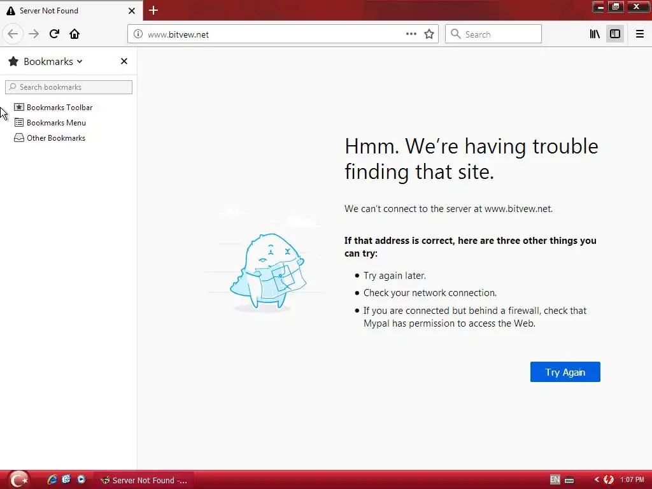This screenshot has height=489, width=652.
Task: Toggle the sidebar view
Action: pos(615,34)
